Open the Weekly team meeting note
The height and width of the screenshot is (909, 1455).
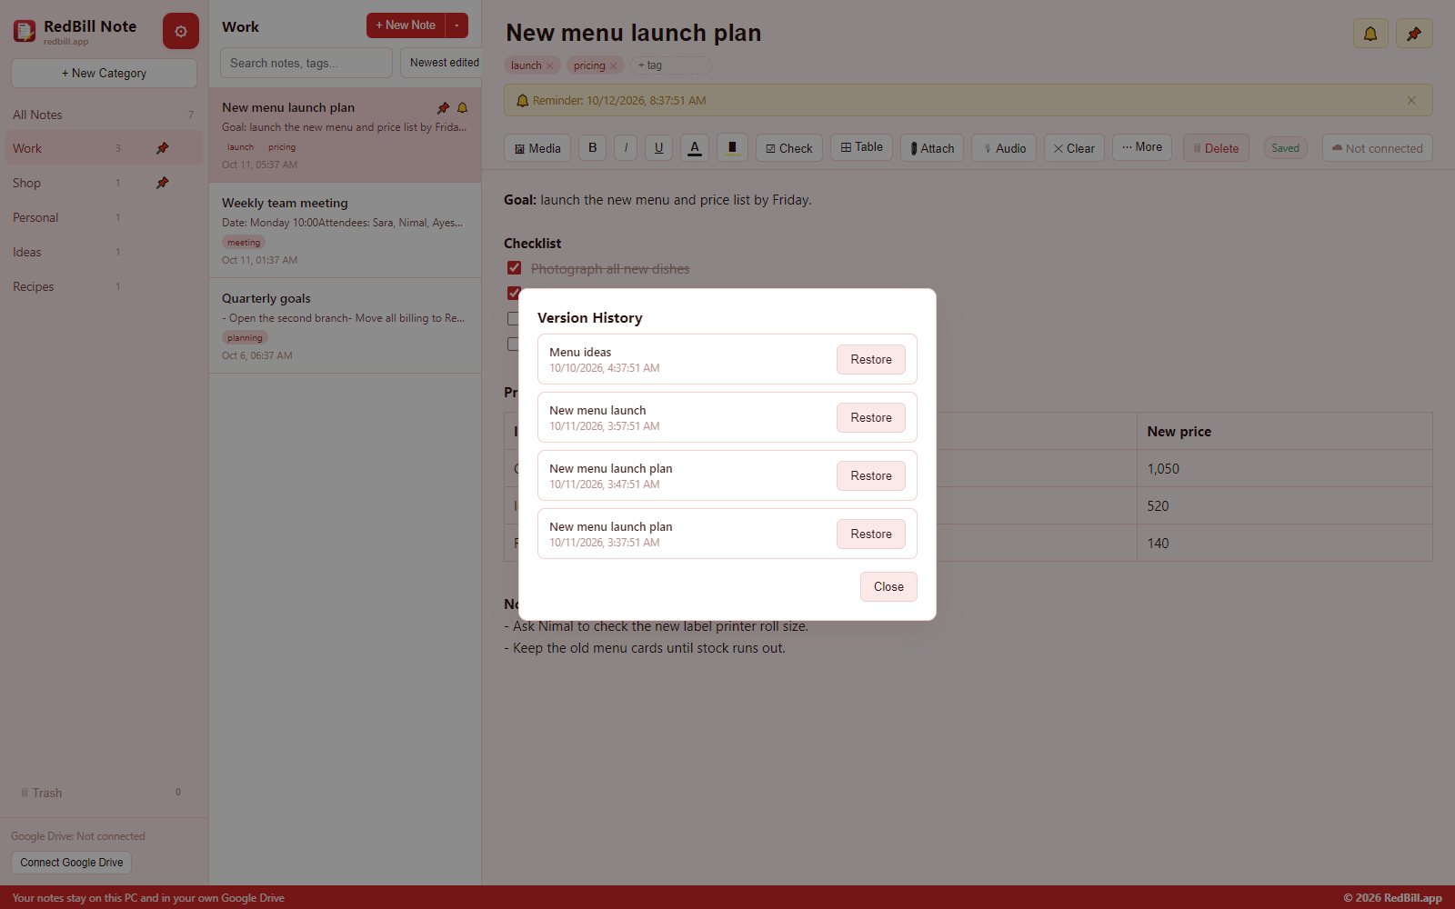click(345, 231)
